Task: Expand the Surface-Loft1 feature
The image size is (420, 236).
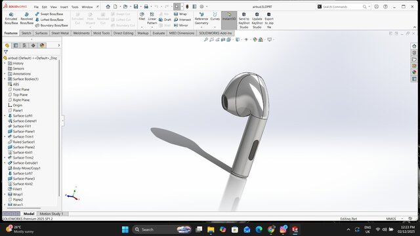Action: pos(5,116)
